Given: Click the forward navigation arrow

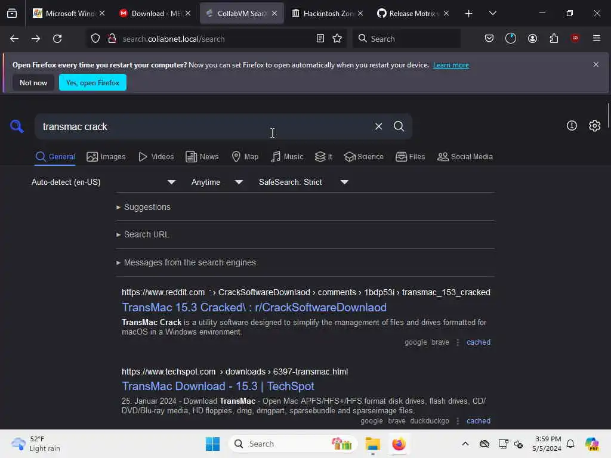Looking at the screenshot, I should pos(35,39).
